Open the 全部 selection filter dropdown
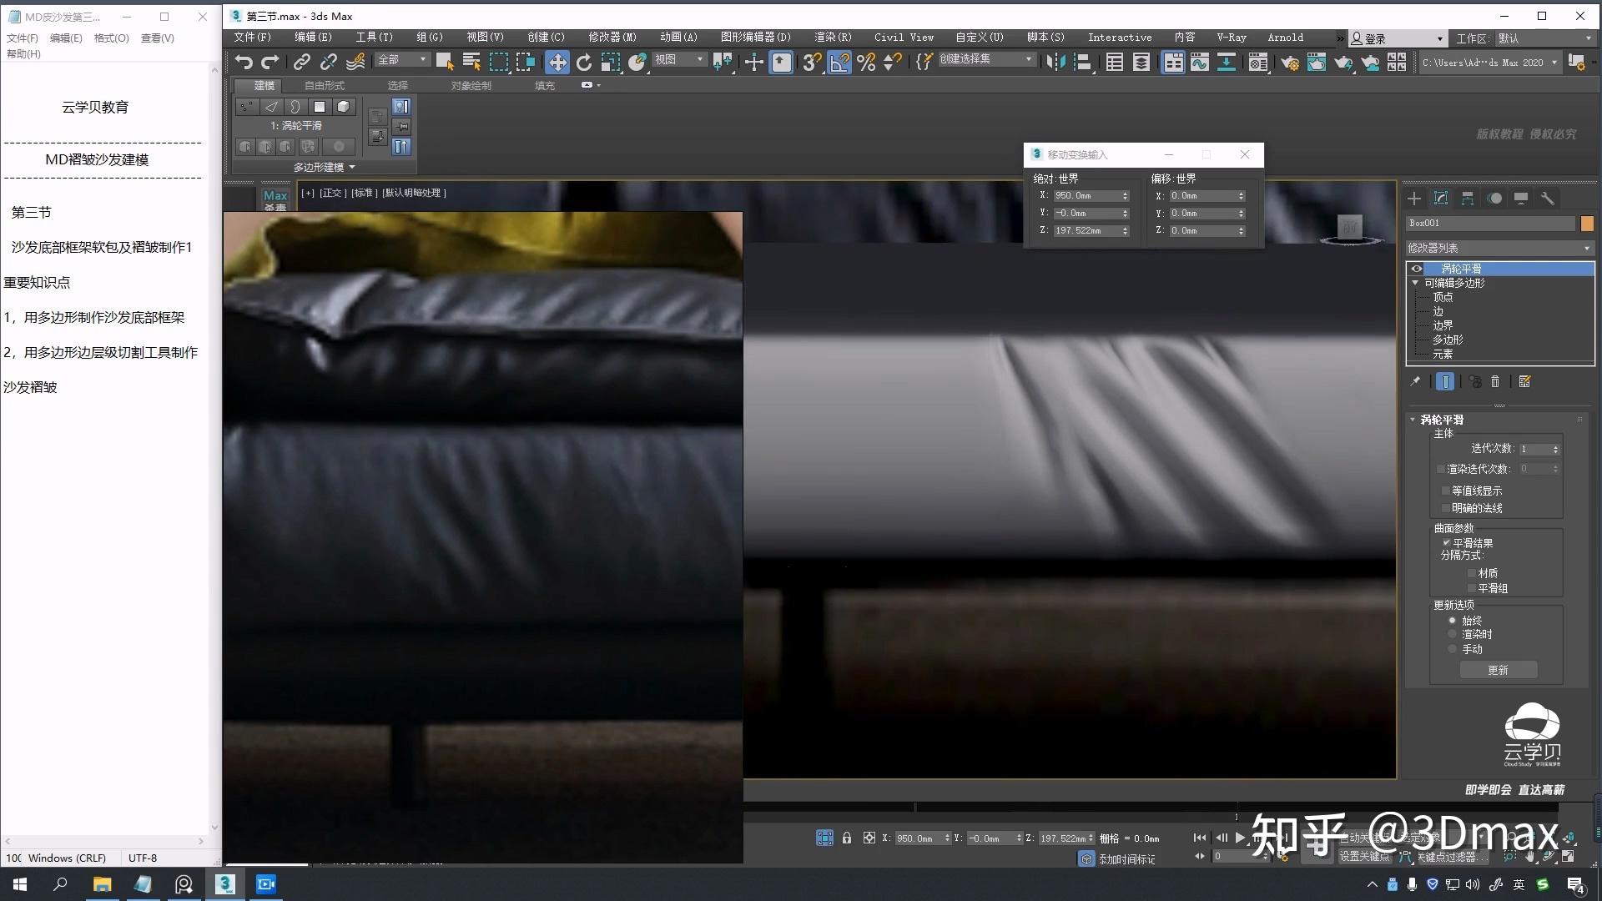 402,59
